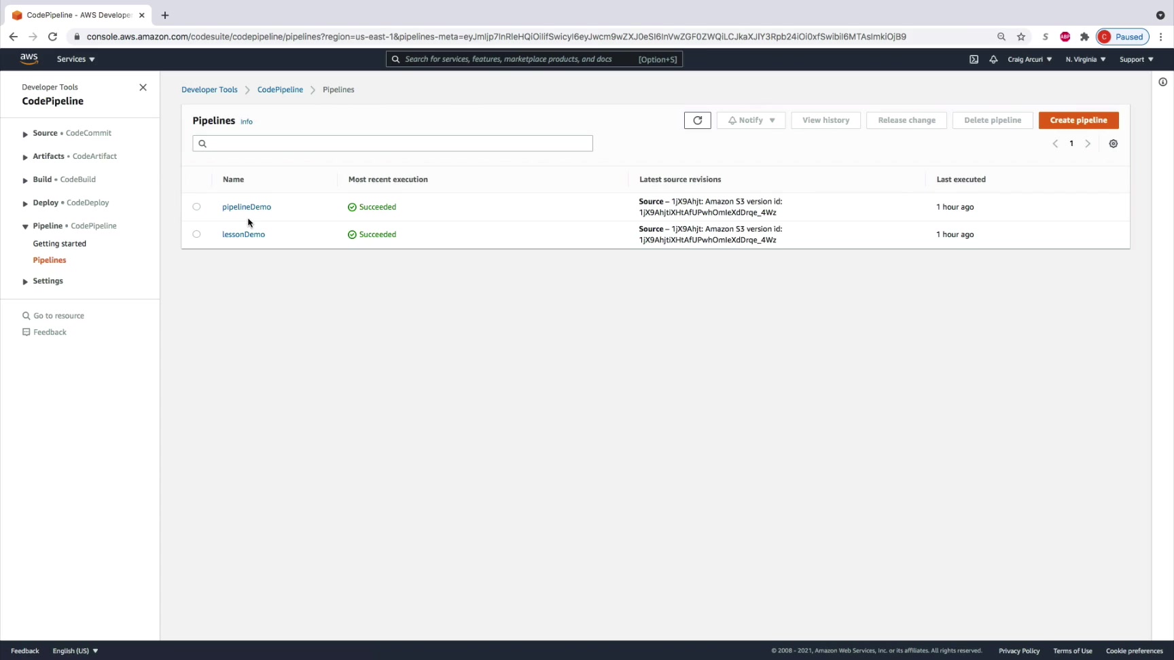Select the CodePipeline browser tab

click(79, 15)
